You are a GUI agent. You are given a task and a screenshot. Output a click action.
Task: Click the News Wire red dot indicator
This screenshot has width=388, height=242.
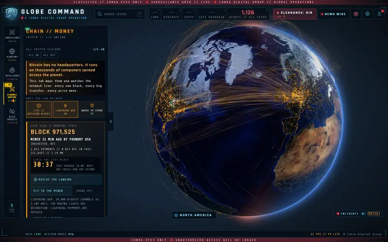tap(322, 14)
